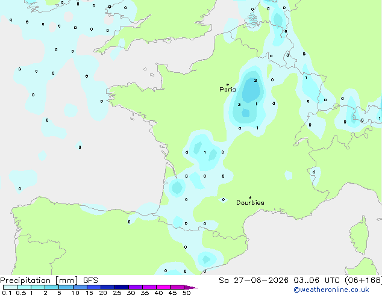382x295 pixels.
Task: Select the 2–5 mm legend swatch
Action: pyautogui.click(x=52, y=287)
